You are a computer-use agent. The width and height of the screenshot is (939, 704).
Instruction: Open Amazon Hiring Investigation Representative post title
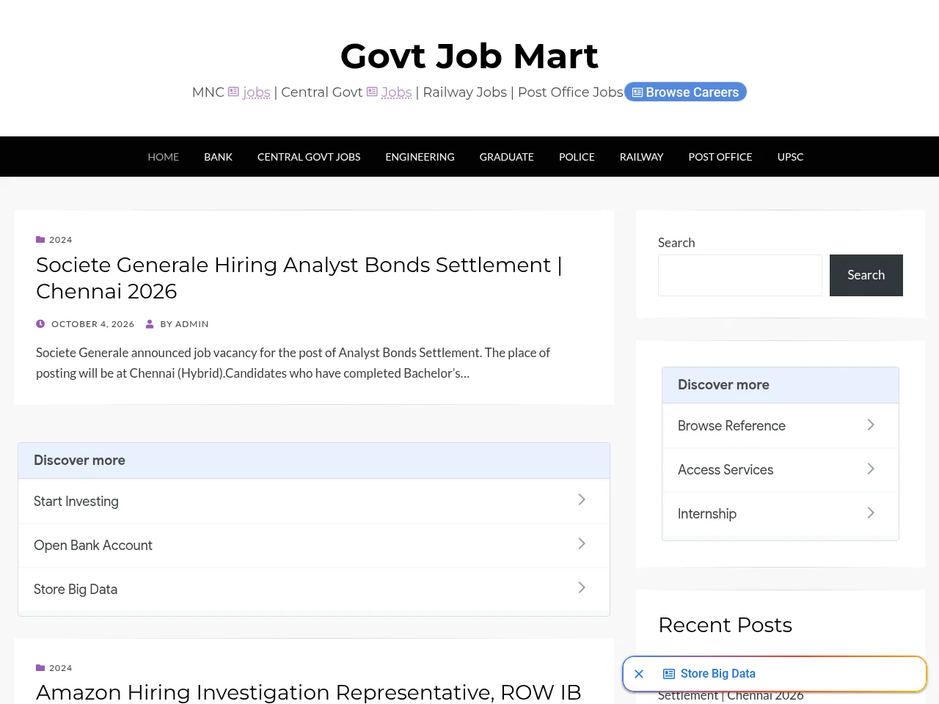pyautogui.click(x=309, y=692)
